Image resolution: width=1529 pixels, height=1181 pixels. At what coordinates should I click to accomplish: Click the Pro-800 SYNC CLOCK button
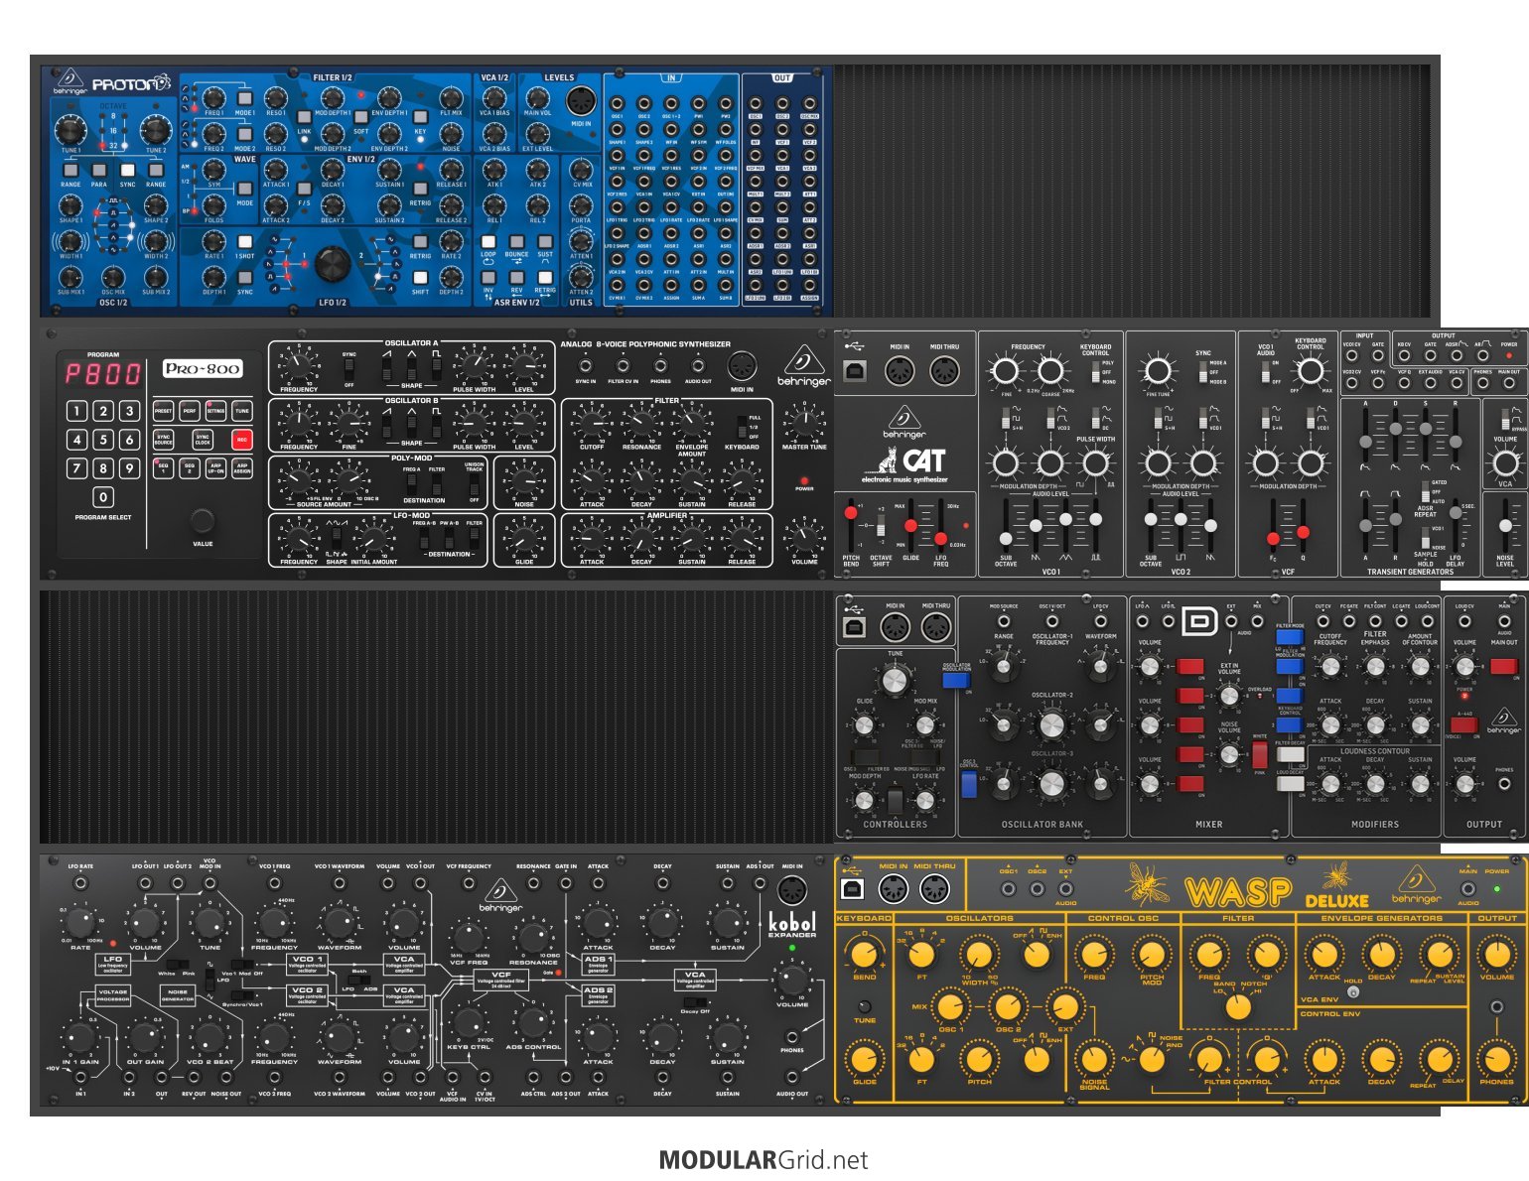203,440
